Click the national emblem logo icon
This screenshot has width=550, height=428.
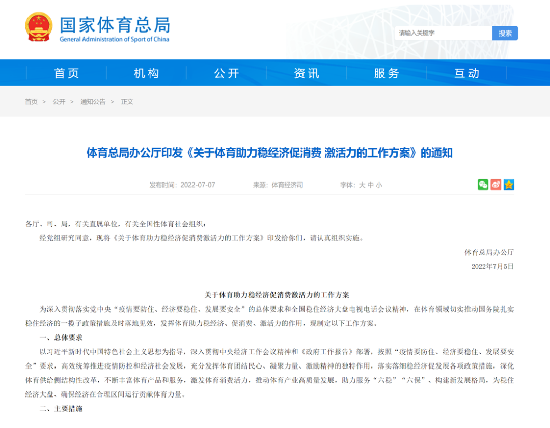pyautogui.click(x=39, y=27)
